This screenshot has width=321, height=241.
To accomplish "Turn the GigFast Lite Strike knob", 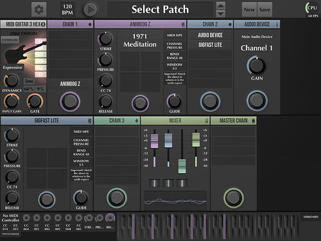I will coord(12,135).
